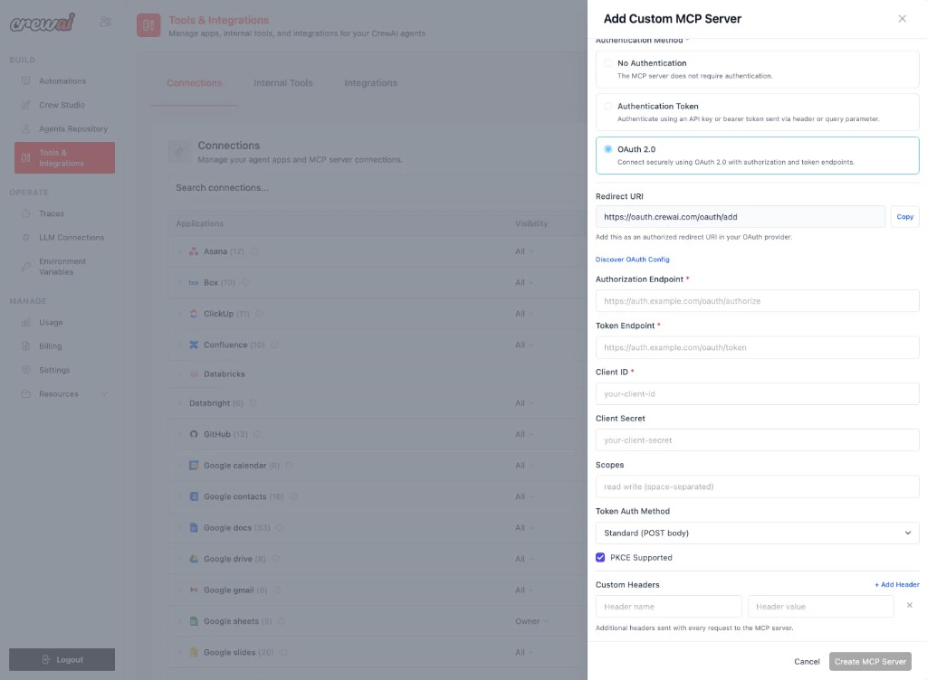Disable the PKCE Supported checkbox
The width and height of the screenshot is (927, 680).
point(600,557)
